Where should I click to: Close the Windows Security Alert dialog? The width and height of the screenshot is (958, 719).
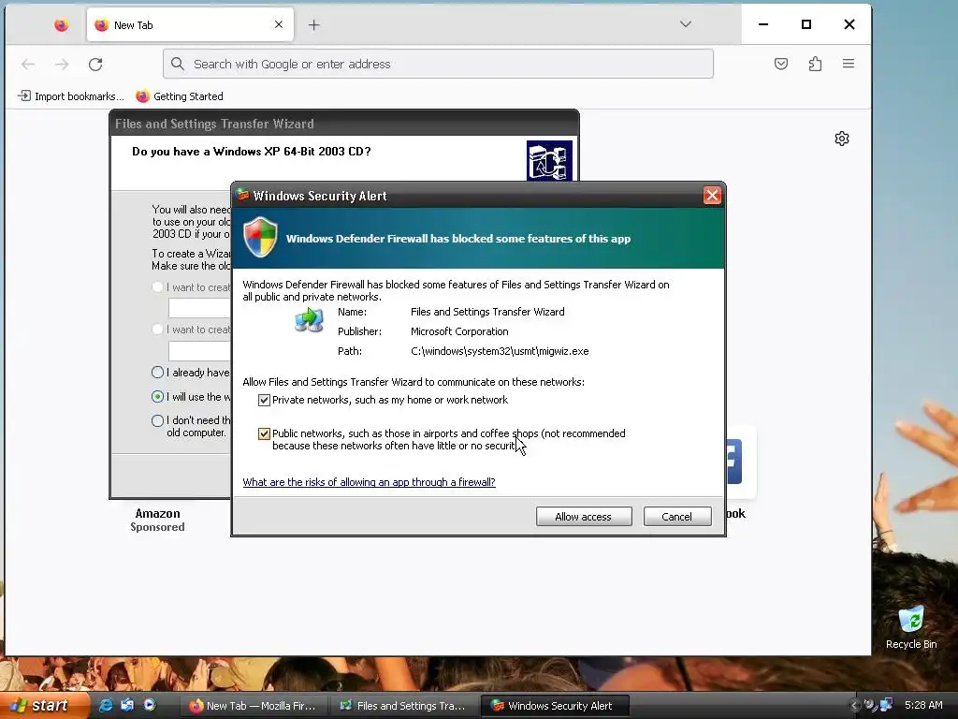[x=712, y=196]
